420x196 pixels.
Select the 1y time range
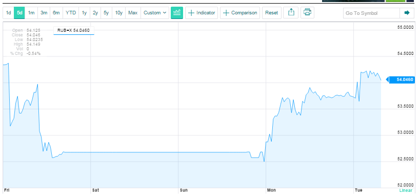(x=85, y=13)
